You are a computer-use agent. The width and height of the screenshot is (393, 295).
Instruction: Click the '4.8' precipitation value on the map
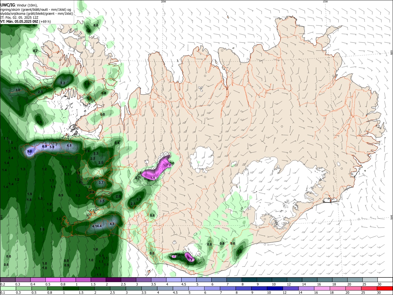point(69,146)
